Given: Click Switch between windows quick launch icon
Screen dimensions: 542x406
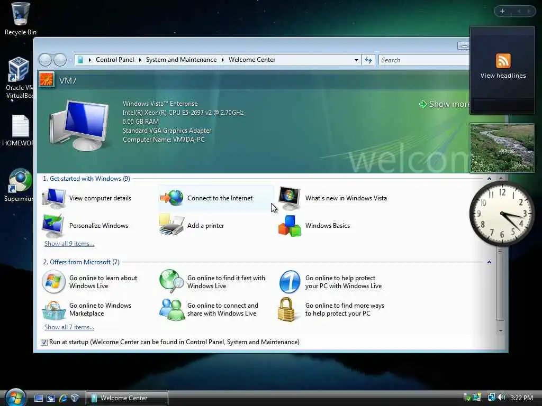Looking at the screenshot, I should [51, 398].
